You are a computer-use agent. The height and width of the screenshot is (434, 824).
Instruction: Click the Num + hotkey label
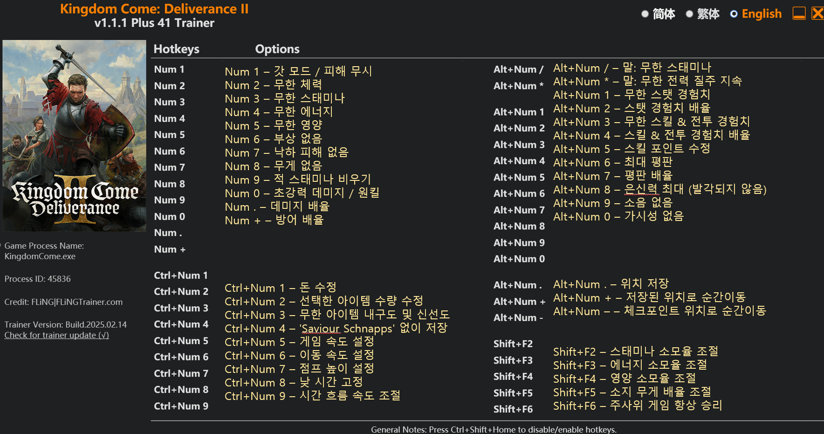pyautogui.click(x=170, y=249)
